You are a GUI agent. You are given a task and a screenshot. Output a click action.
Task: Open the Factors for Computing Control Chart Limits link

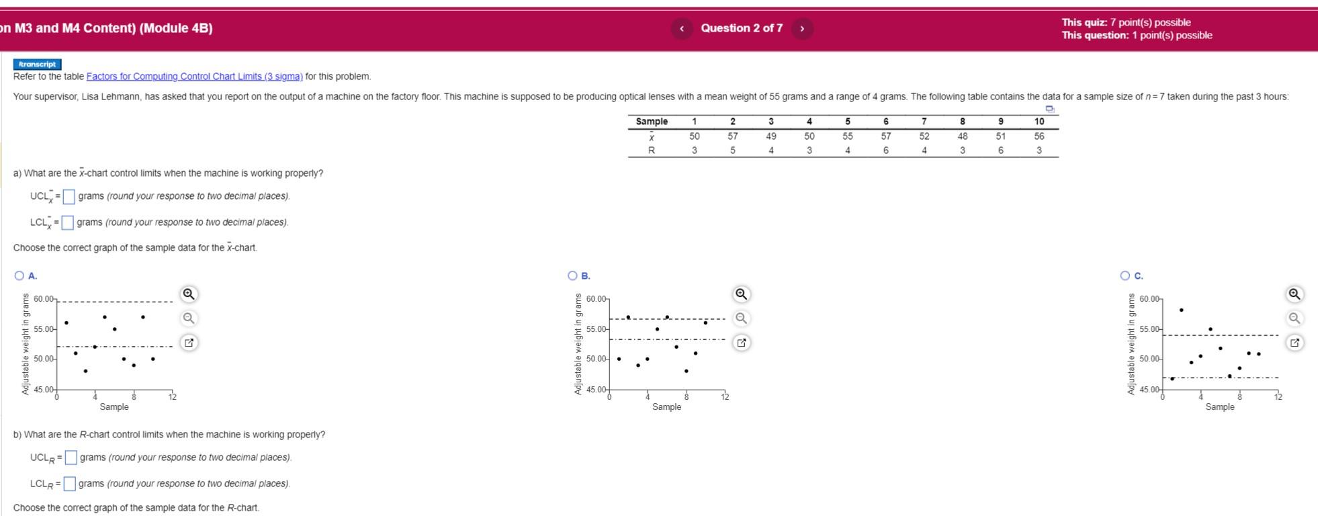coord(195,76)
